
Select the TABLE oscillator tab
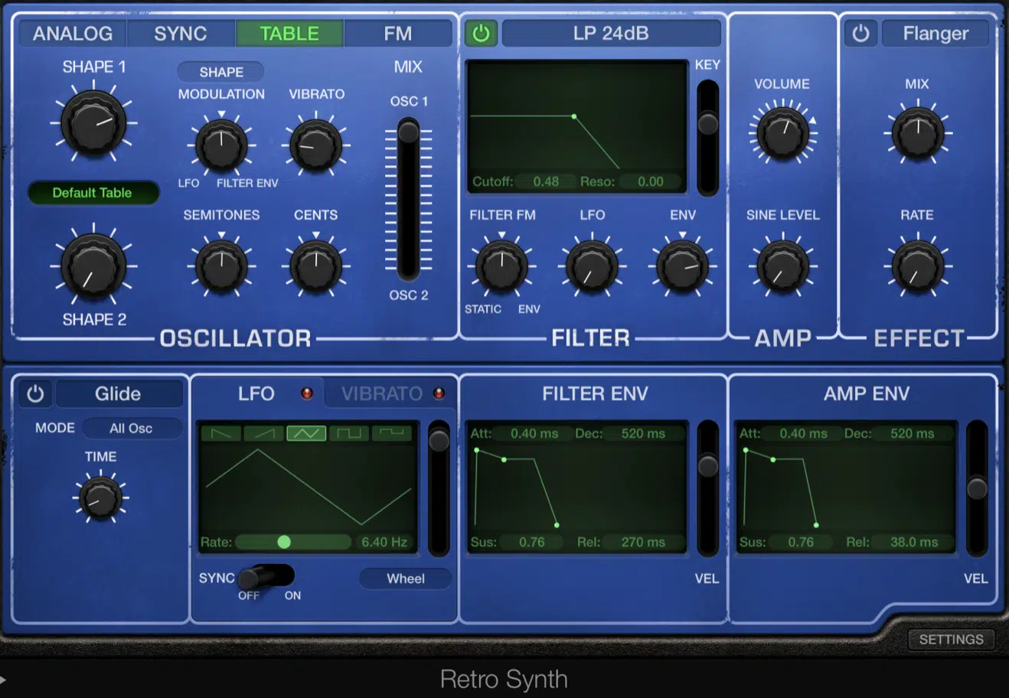coord(289,34)
